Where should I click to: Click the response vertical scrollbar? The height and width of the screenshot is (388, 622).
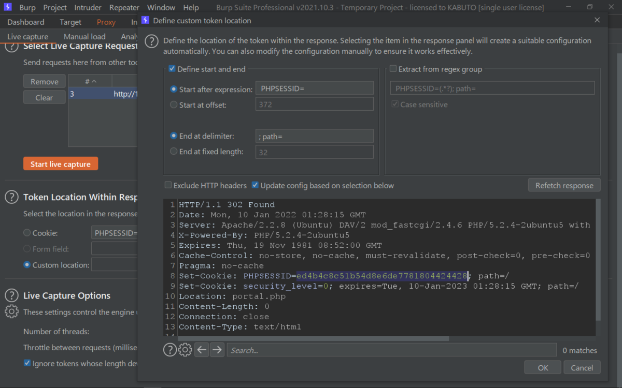click(x=598, y=259)
